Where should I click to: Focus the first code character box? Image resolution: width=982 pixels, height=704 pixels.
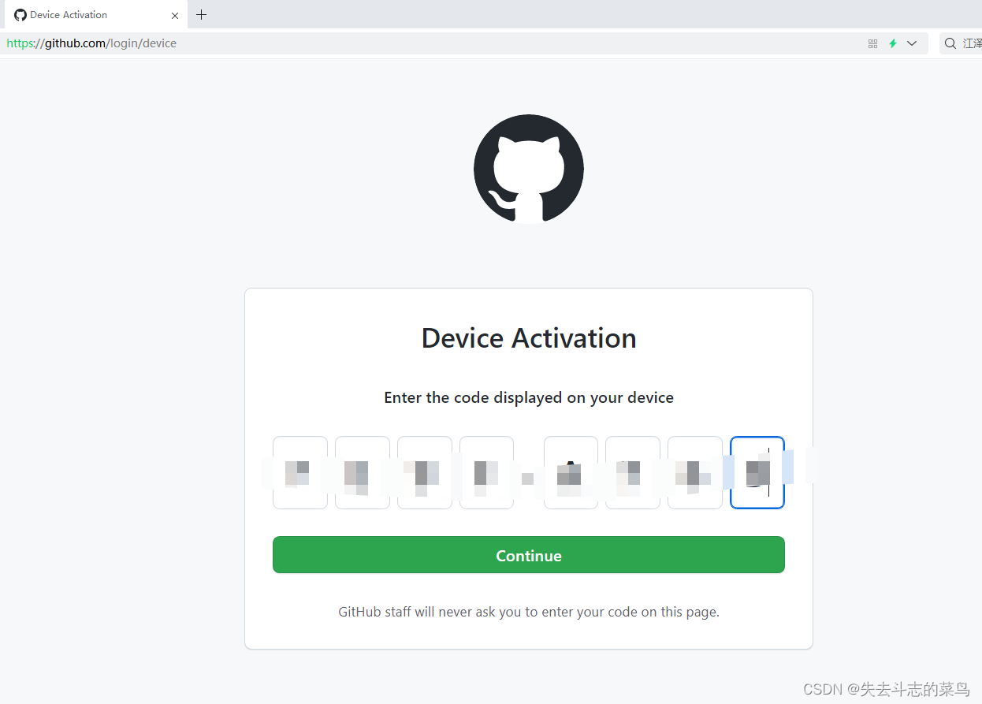pos(300,472)
